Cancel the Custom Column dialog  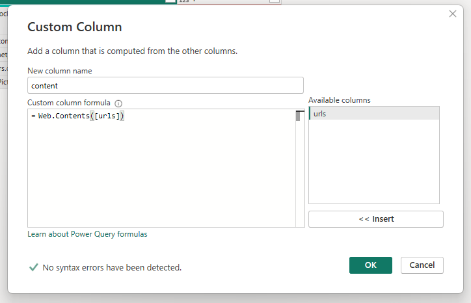tap(422, 265)
